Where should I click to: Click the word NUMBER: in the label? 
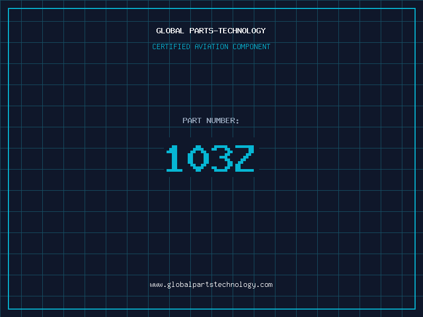click(x=223, y=121)
